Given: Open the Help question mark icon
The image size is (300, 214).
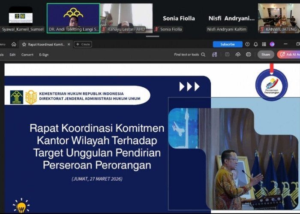Looking at the screenshot, I should [x=247, y=45].
